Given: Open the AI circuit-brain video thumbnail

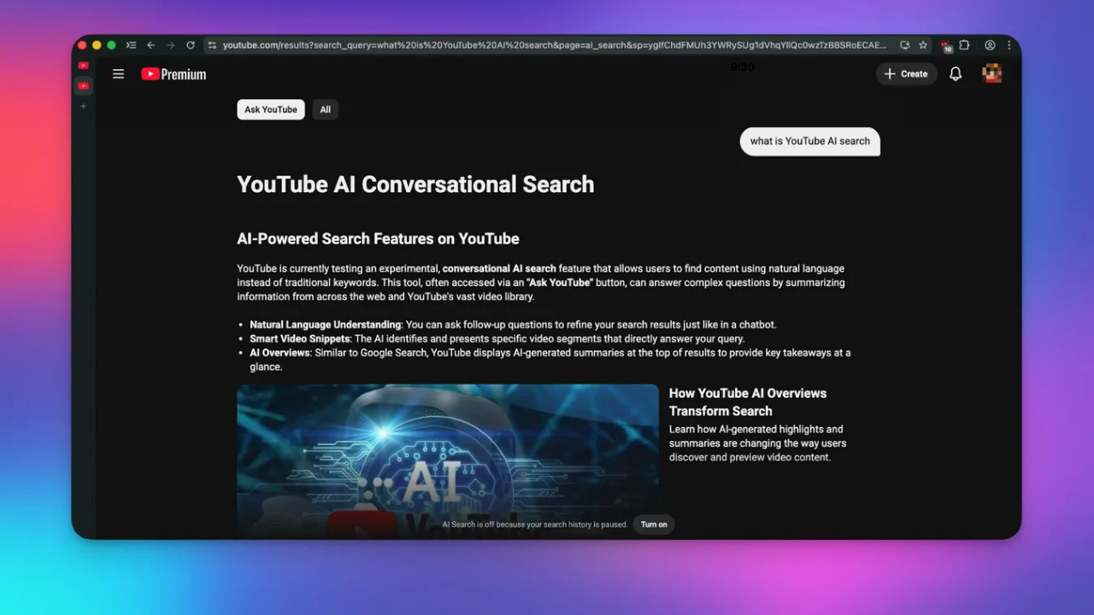Looking at the screenshot, I should (448, 460).
